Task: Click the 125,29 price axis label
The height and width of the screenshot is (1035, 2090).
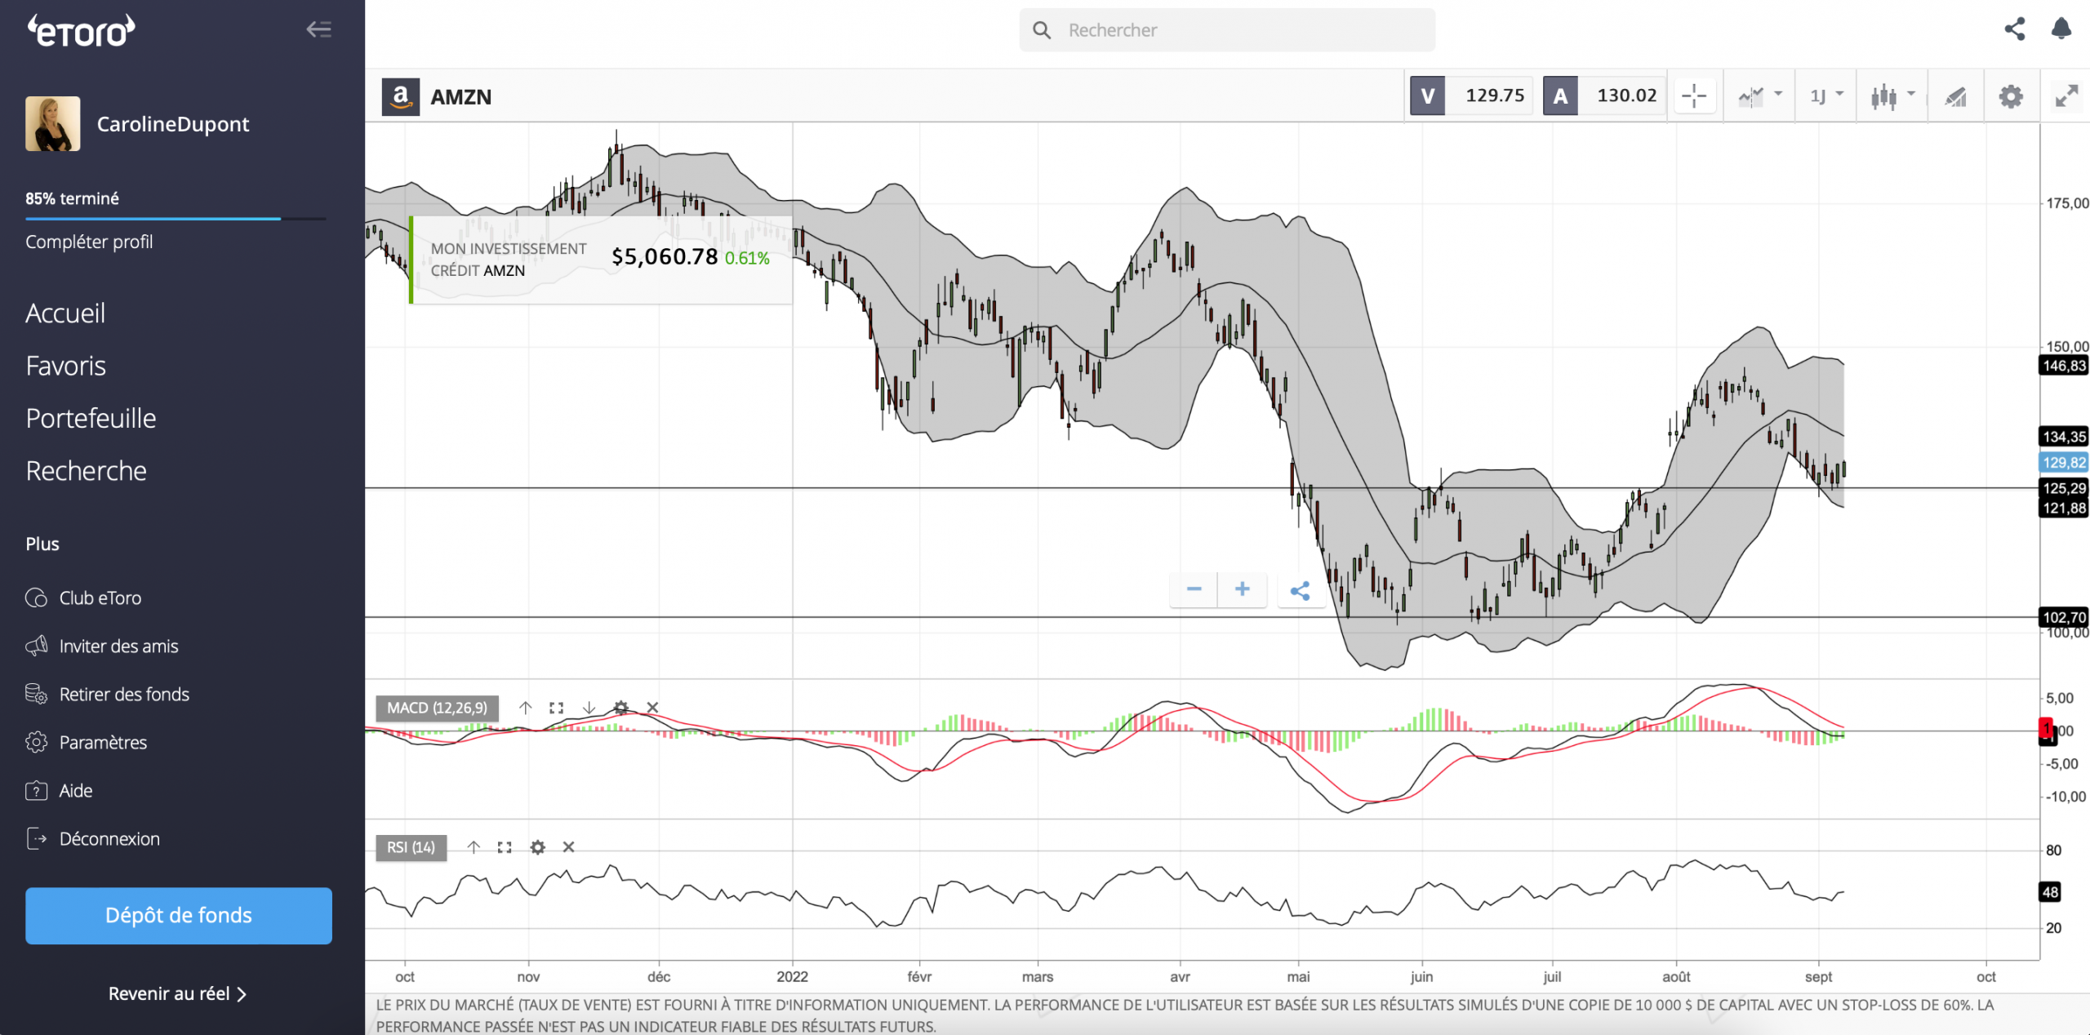Action: [2064, 488]
